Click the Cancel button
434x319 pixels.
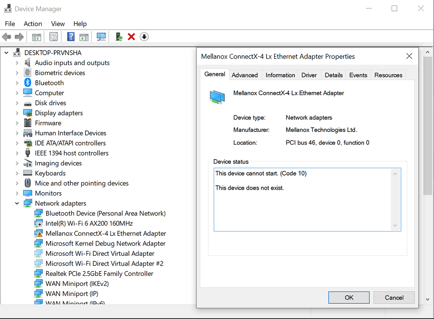394,297
